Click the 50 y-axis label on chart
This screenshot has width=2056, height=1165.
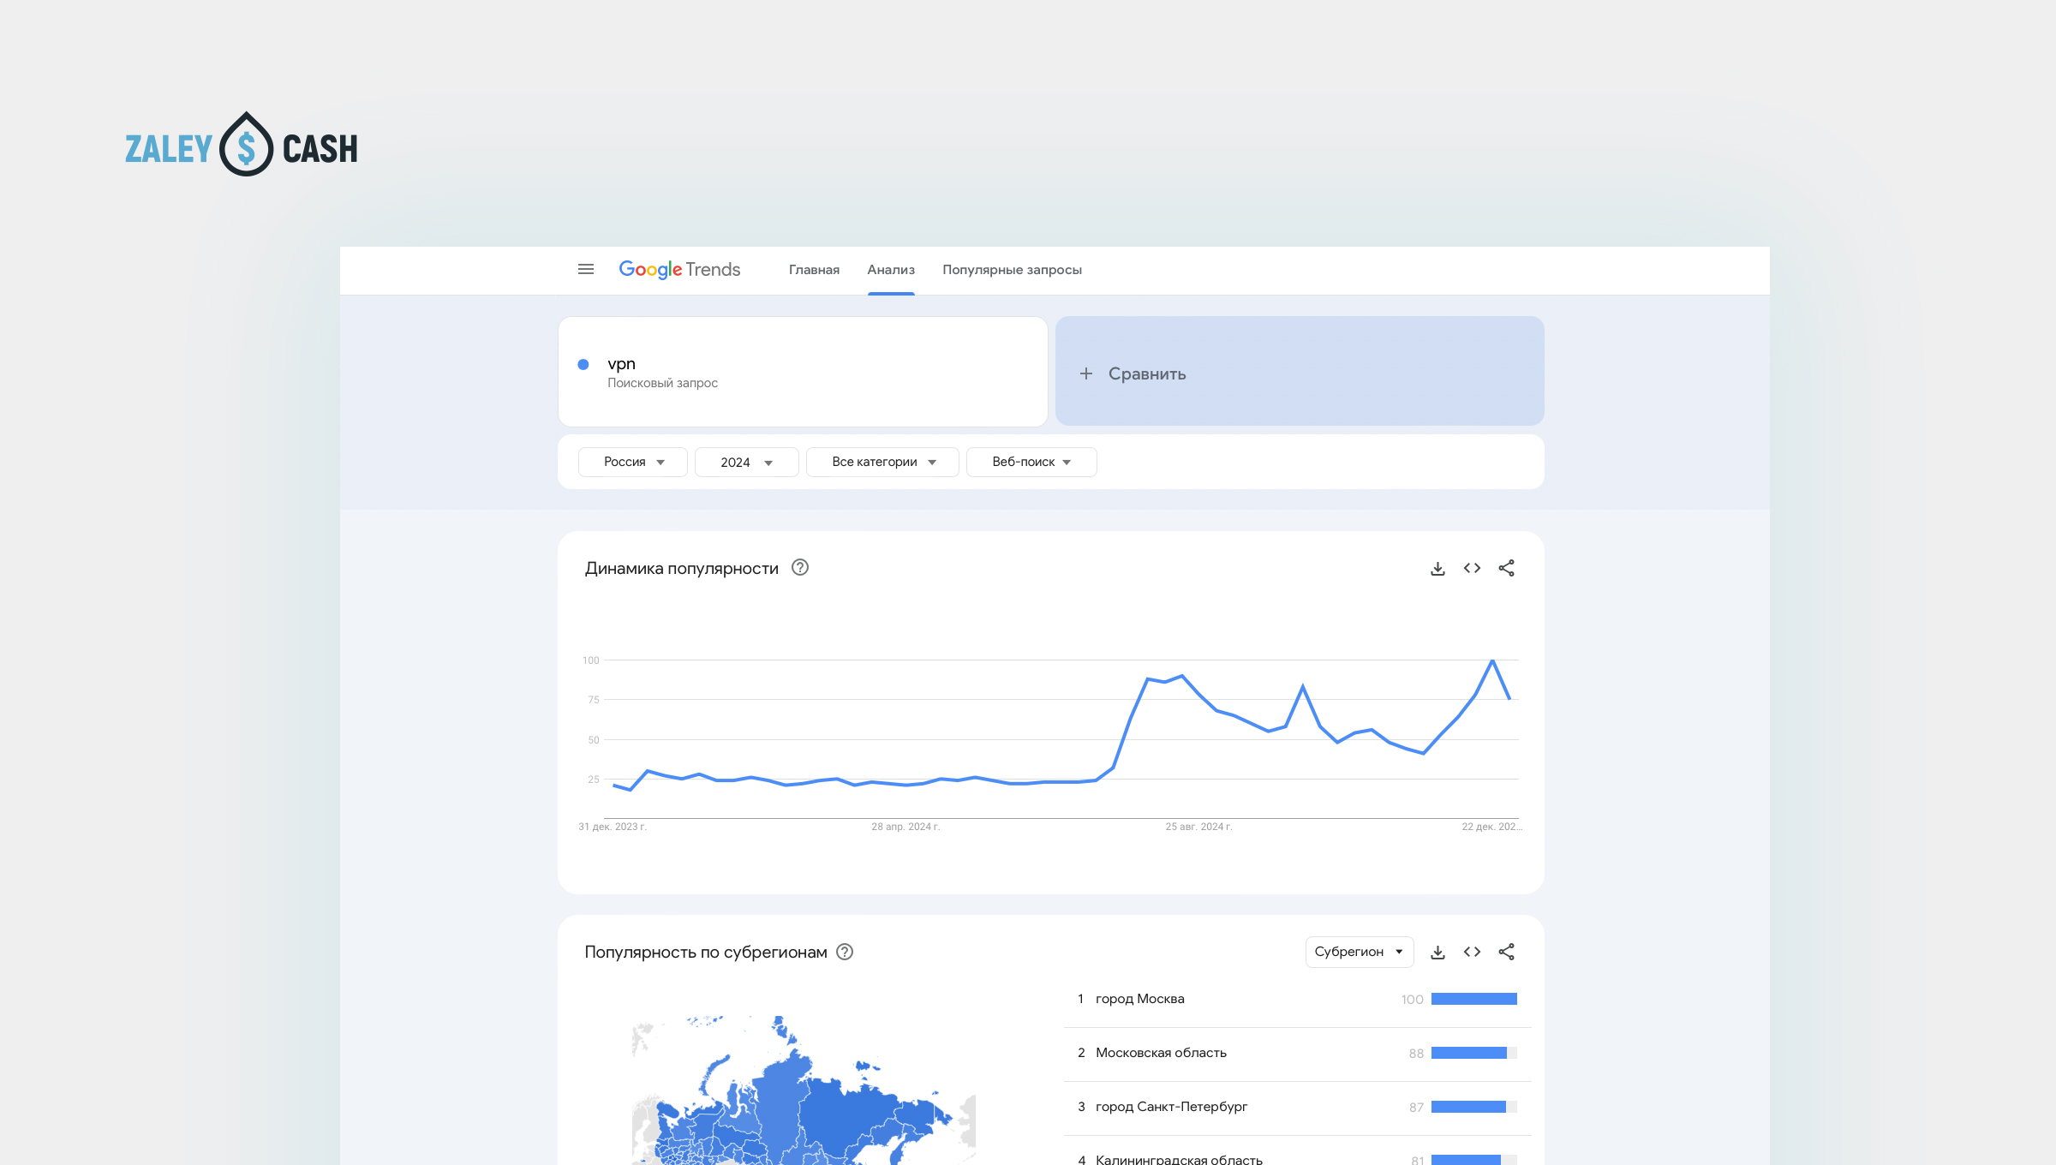(x=594, y=740)
